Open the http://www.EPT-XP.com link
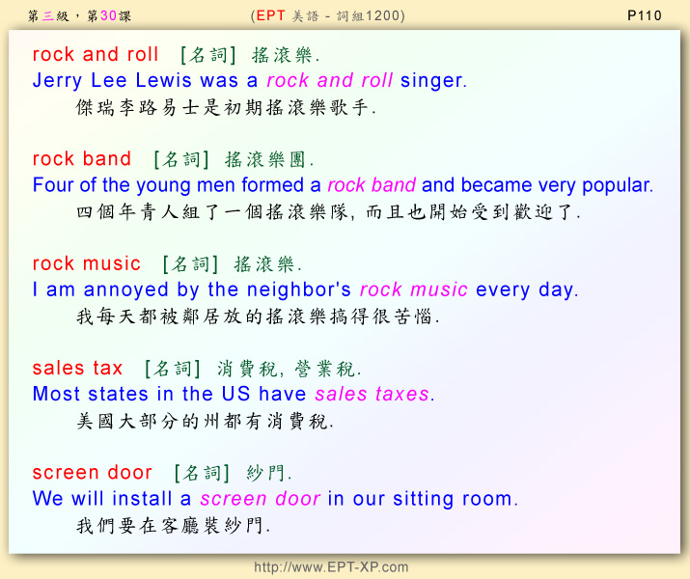690x579 pixels. tap(331, 567)
